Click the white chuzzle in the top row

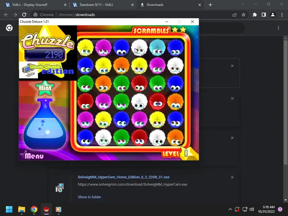click(x=139, y=48)
